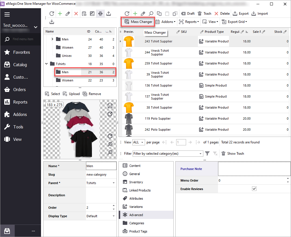The height and width of the screenshot is (237, 291).
Task: Toggle the Enable Reviews checkbox
Action: [254, 189]
